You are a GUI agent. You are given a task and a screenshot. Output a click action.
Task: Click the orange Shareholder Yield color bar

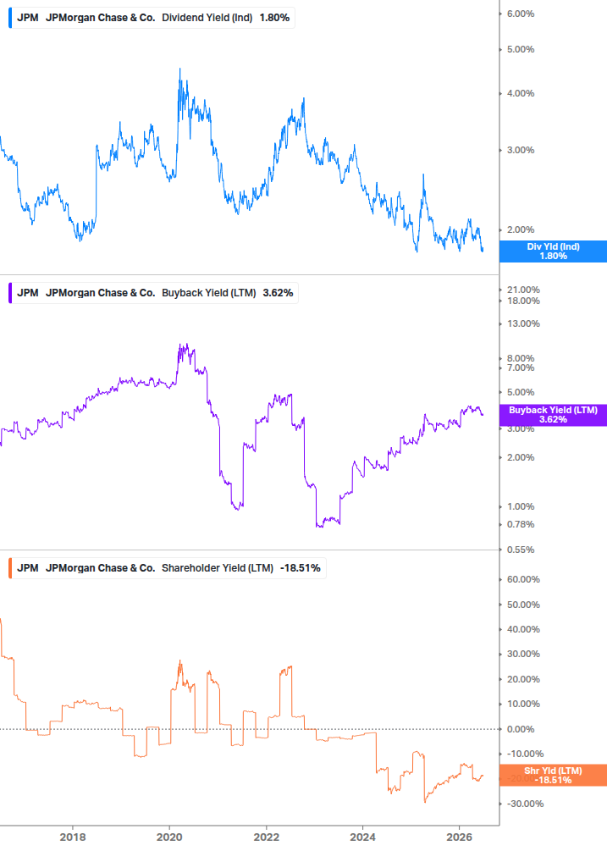click(10, 567)
